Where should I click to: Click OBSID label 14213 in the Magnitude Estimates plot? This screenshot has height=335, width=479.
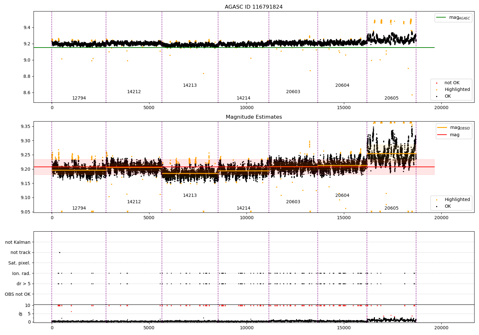tap(190, 196)
